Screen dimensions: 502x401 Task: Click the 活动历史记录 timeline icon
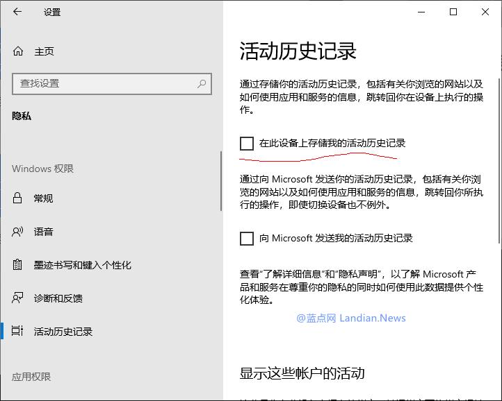pyautogui.click(x=17, y=331)
